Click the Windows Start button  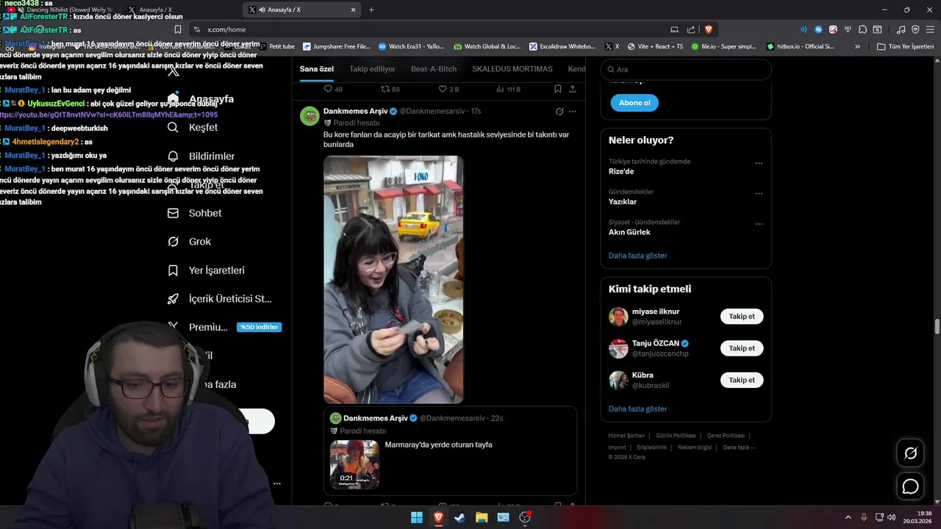click(x=417, y=517)
